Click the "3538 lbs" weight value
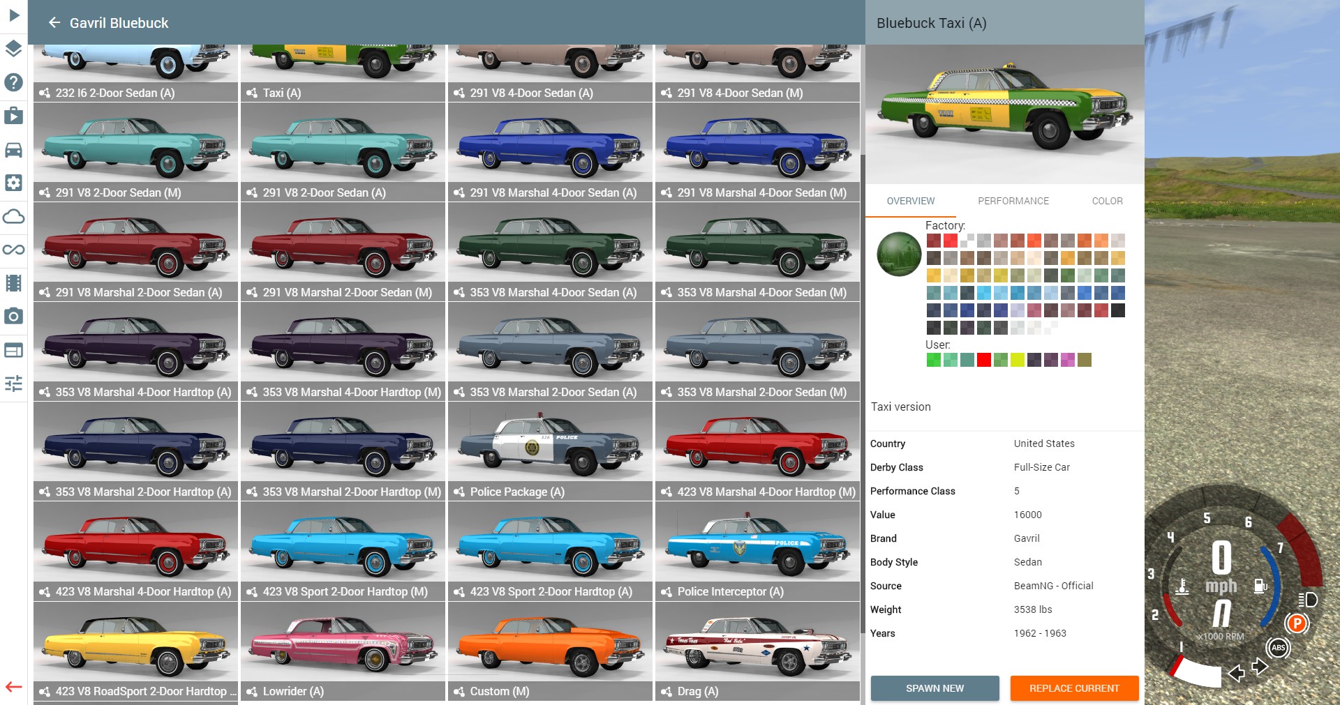The width and height of the screenshot is (1340, 705). click(x=1033, y=609)
